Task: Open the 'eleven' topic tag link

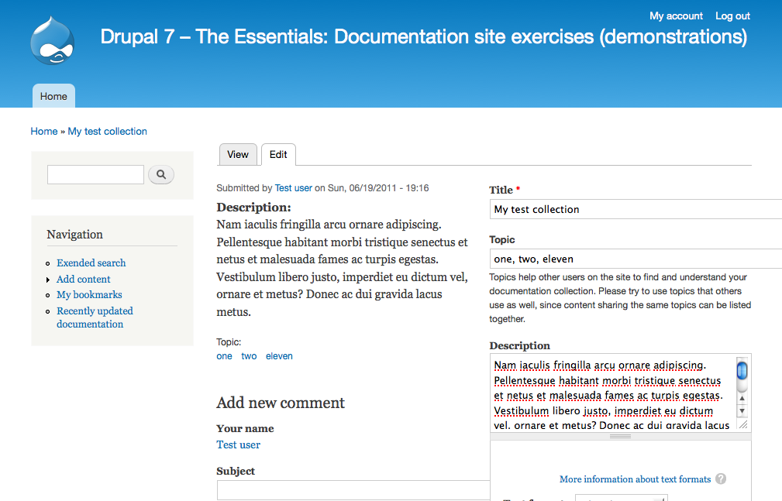Action: pos(279,356)
